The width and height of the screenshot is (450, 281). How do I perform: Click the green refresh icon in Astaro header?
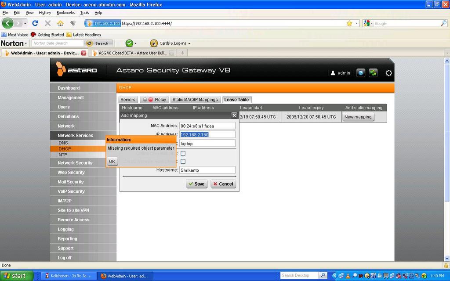coord(373,73)
